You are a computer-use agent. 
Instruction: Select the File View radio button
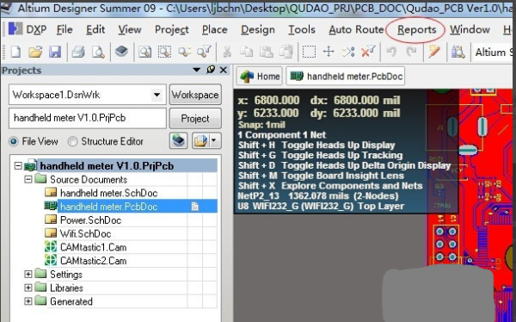point(14,141)
